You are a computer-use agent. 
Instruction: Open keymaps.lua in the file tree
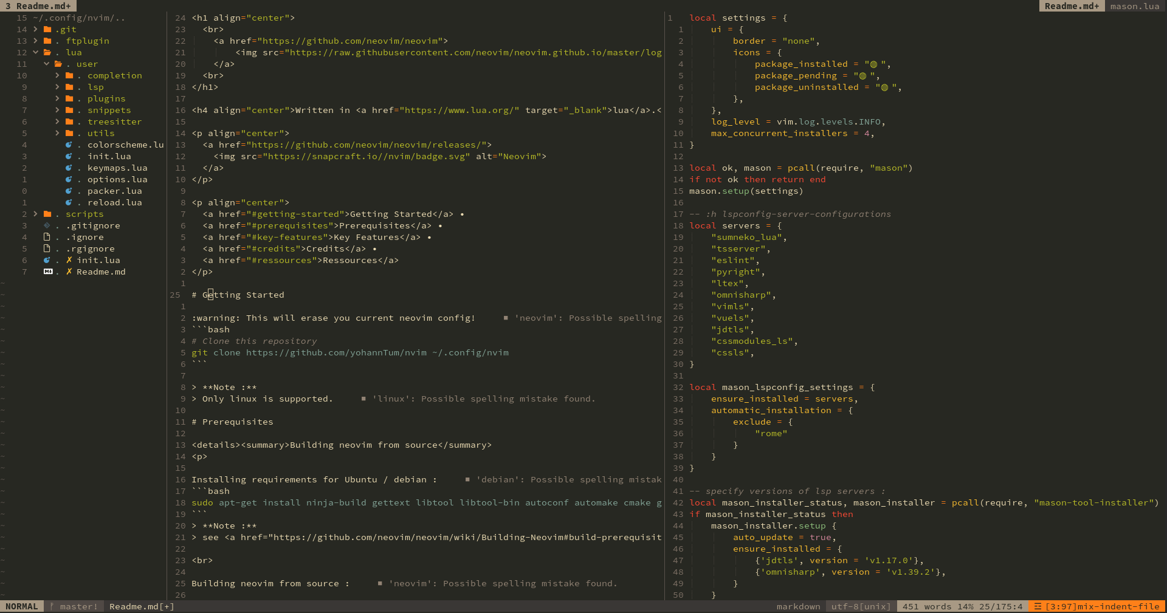click(117, 168)
